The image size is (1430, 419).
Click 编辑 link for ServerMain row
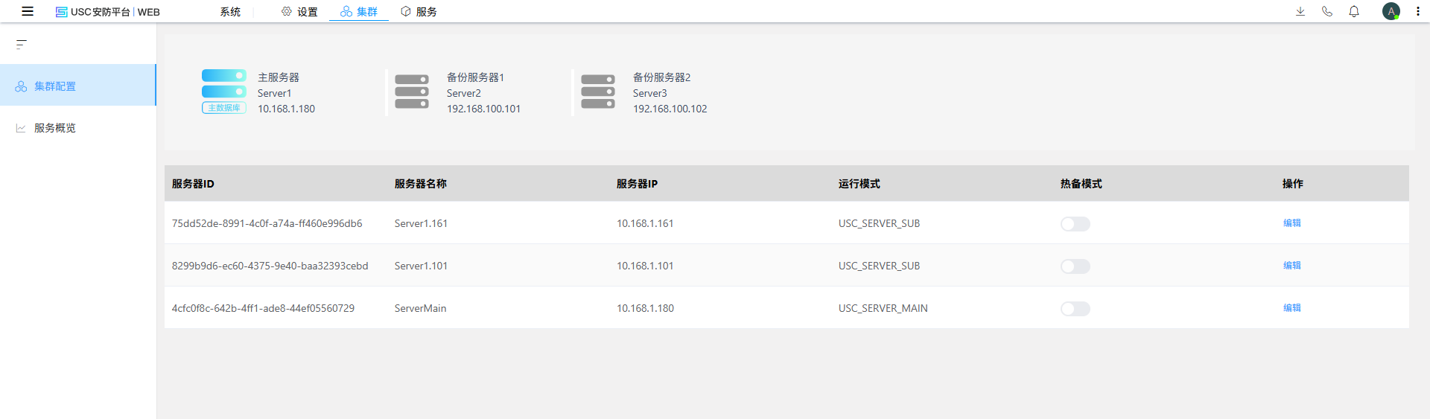pos(1292,308)
